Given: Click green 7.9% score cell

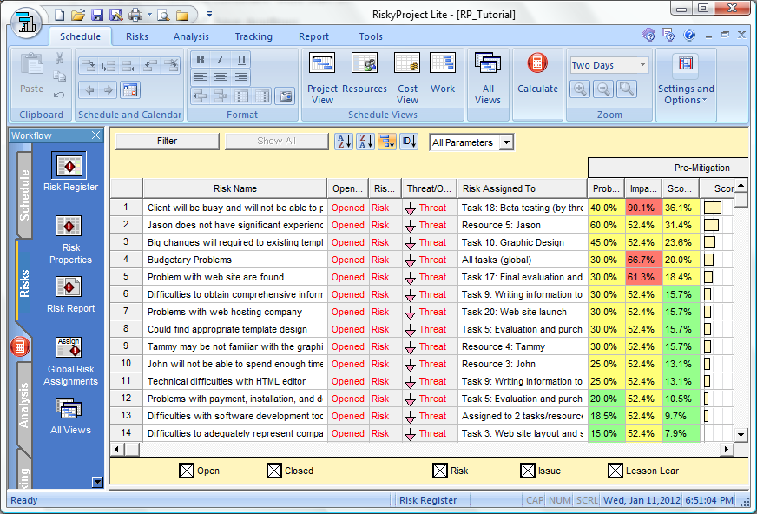Looking at the screenshot, I should pos(681,433).
